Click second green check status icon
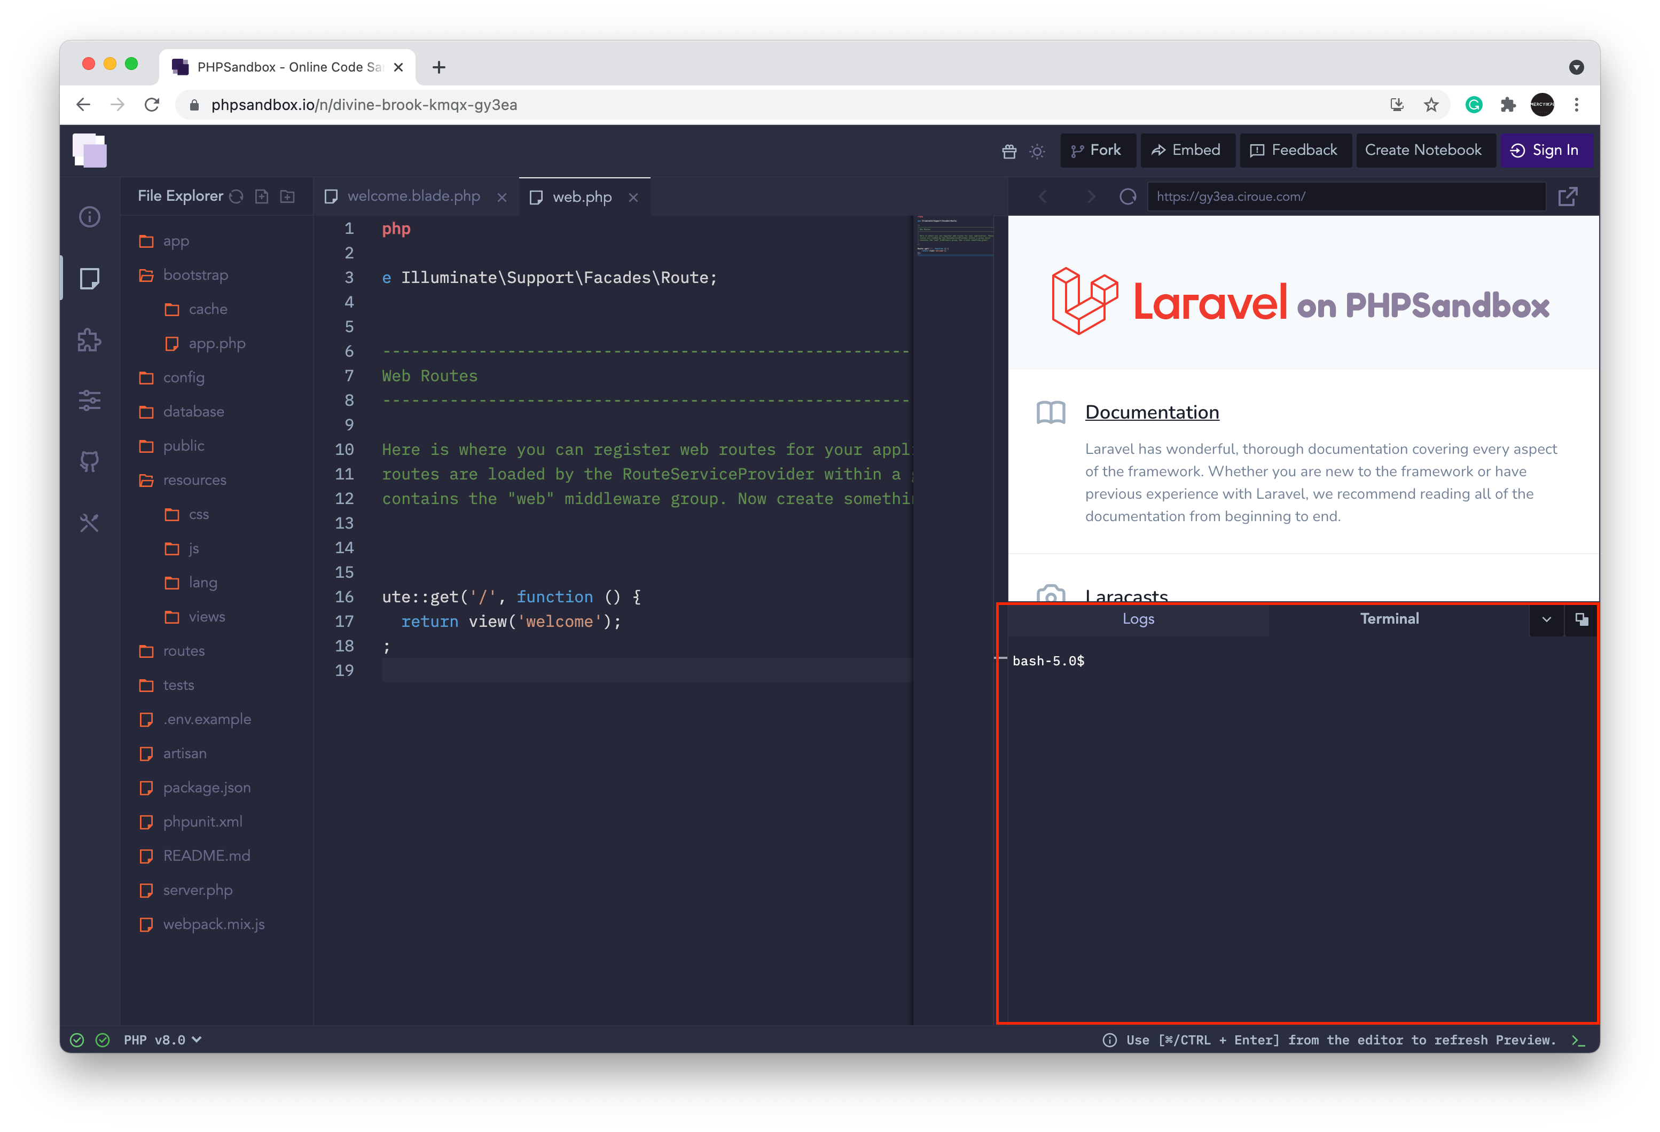This screenshot has height=1132, width=1660. pos(103,1040)
